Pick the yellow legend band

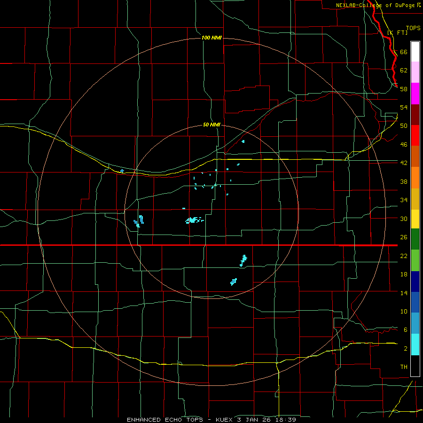click(x=415, y=219)
